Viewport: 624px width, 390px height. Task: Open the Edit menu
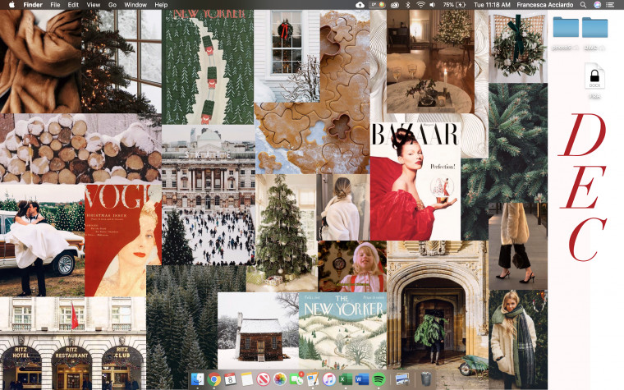[73, 5]
